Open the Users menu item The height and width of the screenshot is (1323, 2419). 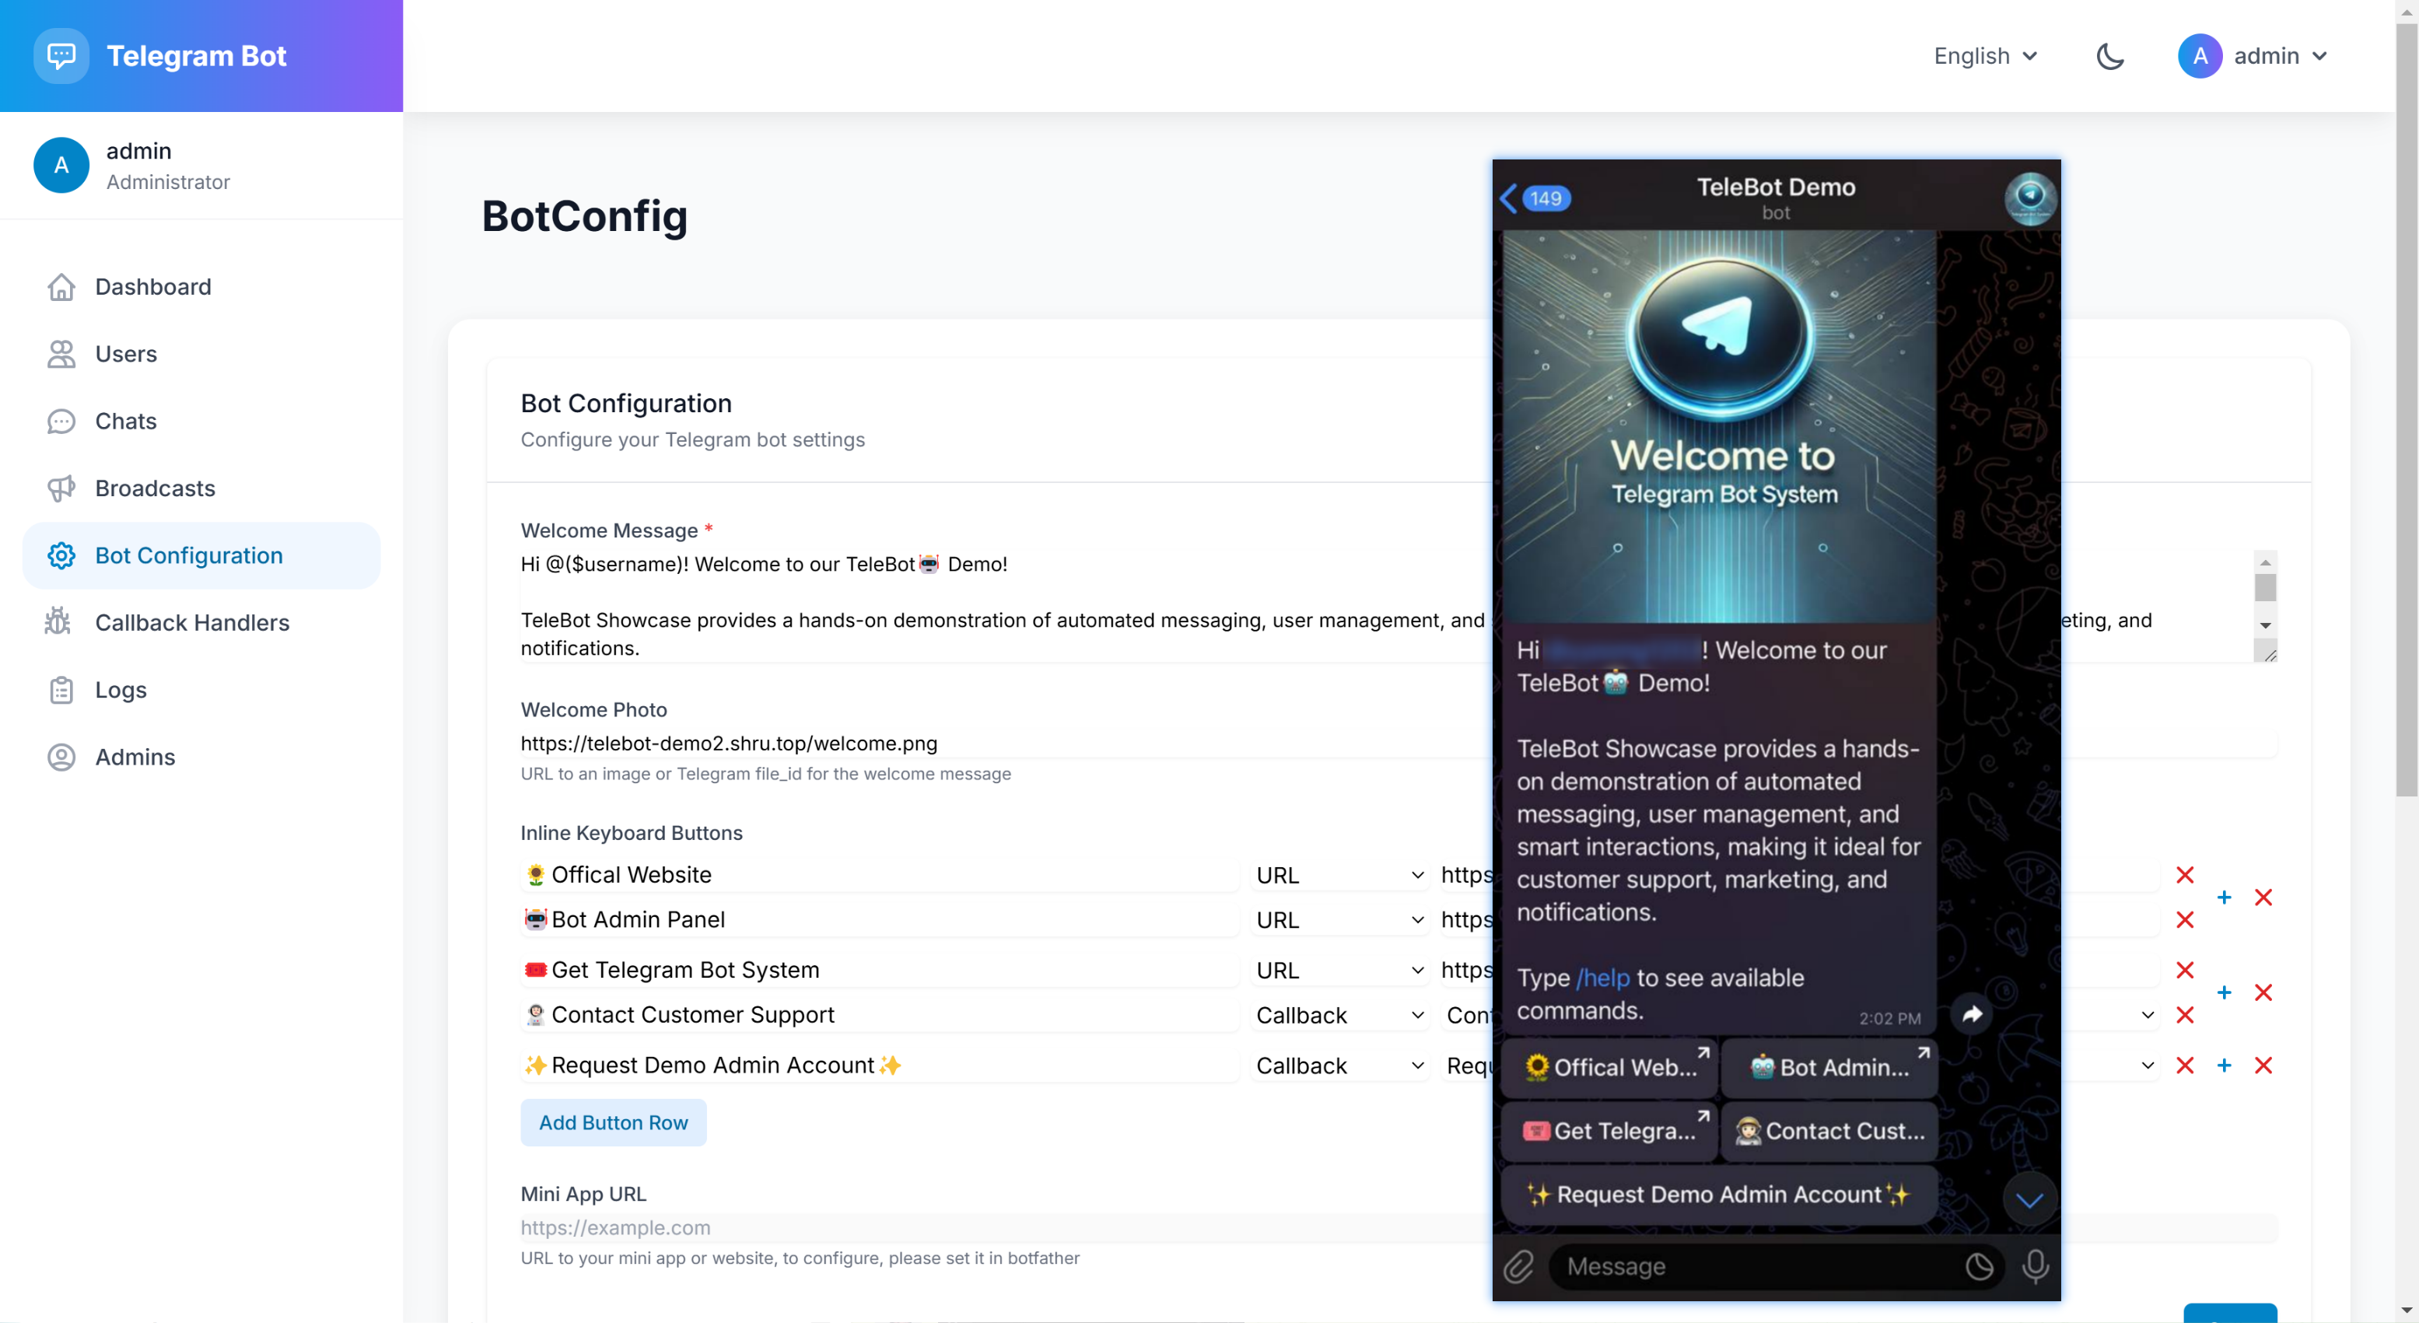coord(201,354)
